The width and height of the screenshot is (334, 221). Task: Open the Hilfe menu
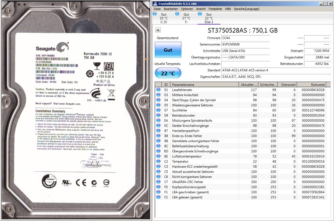point(228,9)
